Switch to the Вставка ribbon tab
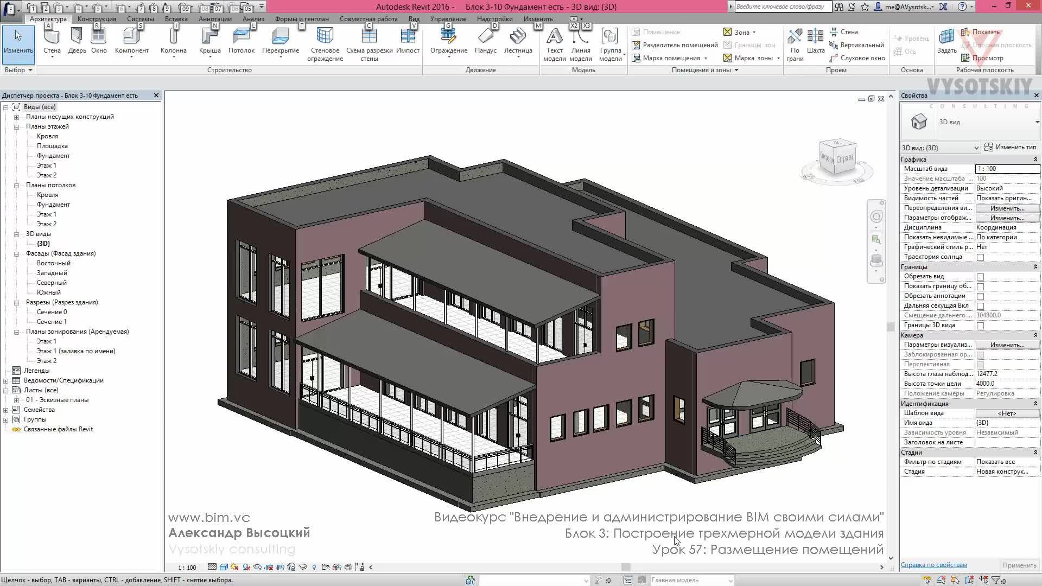The width and height of the screenshot is (1042, 586). point(176,19)
